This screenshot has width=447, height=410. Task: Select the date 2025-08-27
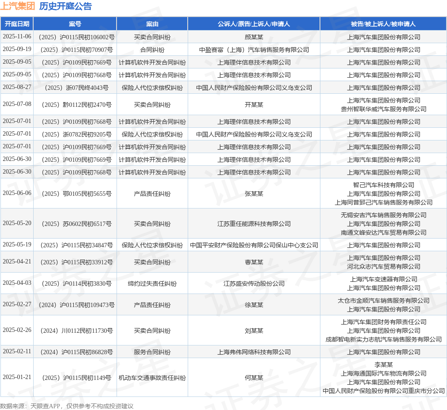[17, 87]
